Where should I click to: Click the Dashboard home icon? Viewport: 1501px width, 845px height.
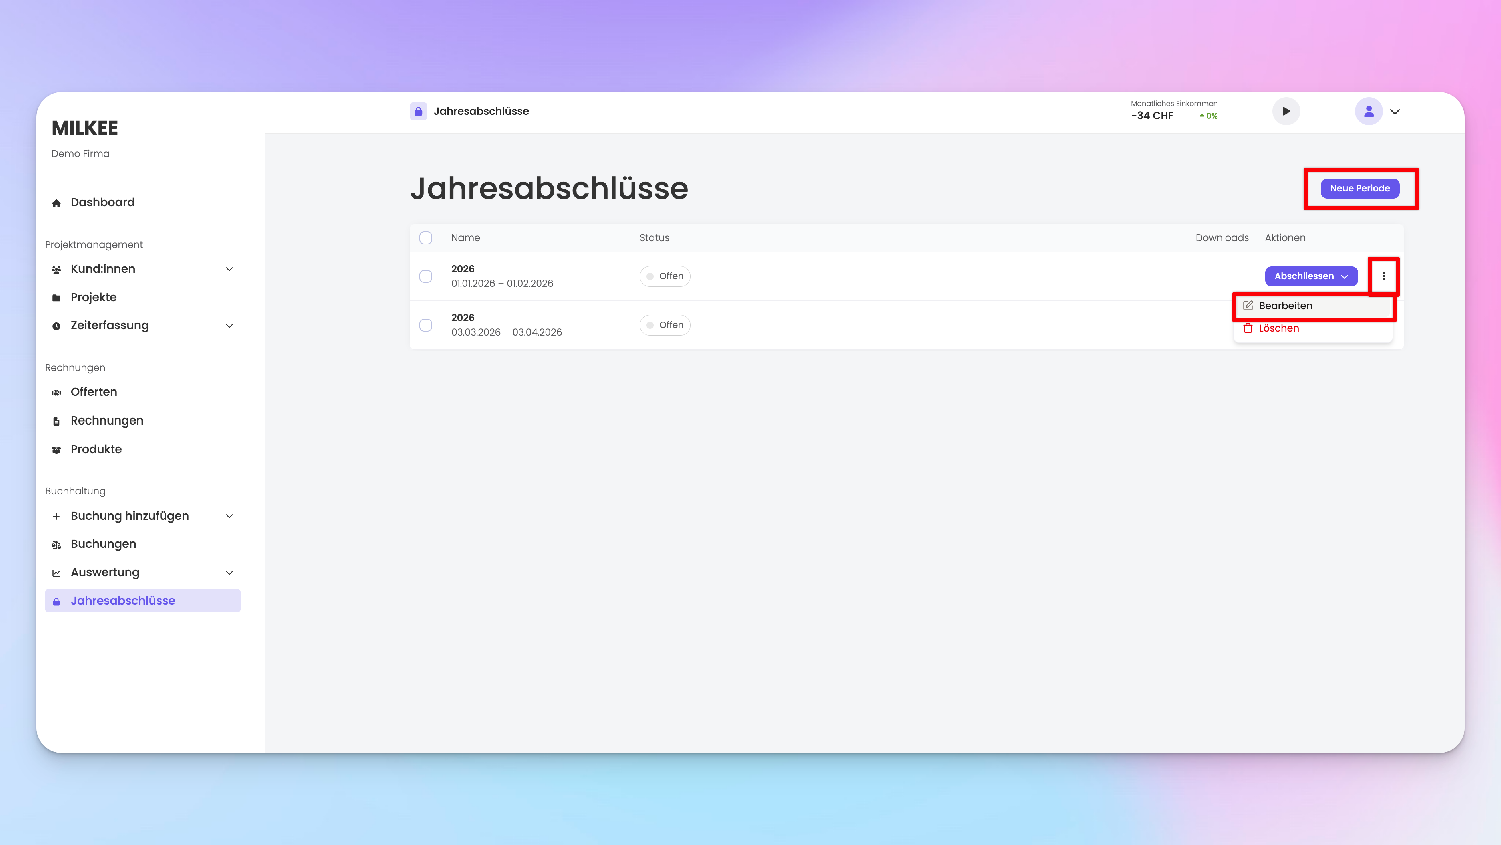tap(56, 203)
